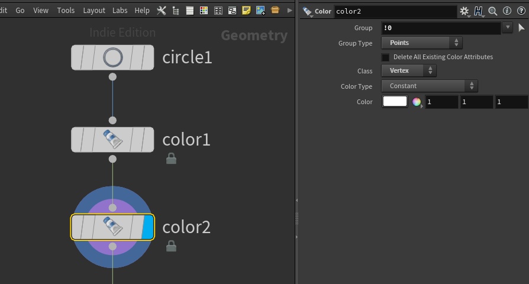Click the Class label

point(365,71)
